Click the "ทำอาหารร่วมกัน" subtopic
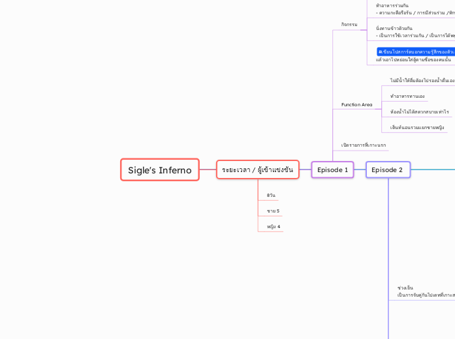The width and height of the screenshot is (455, 339). point(392,5)
